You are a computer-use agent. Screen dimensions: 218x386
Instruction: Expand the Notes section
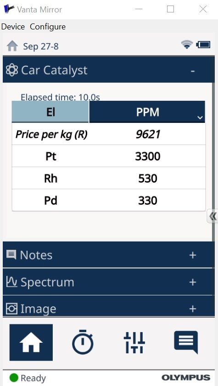point(193,255)
